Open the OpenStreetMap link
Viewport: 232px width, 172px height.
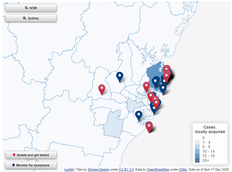click(158, 169)
